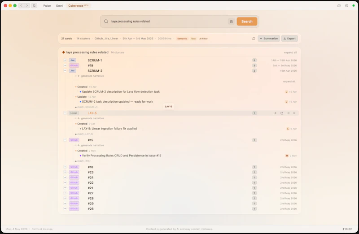This screenshot has width=359, height=234.
Task: Expand the #29 cluster
Action: pos(65,204)
